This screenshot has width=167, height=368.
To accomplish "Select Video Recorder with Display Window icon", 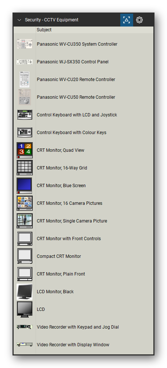I will [25, 344].
